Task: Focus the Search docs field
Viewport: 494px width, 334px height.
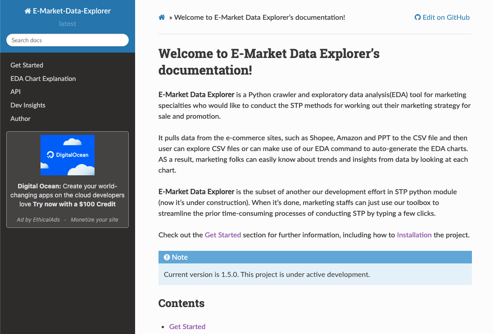Action: click(68, 40)
